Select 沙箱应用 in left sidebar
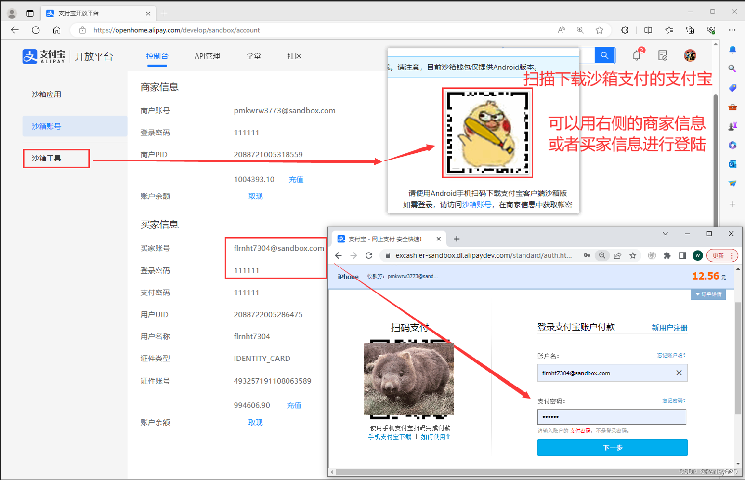The width and height of the screenshot is (745, 480). tap(46, 94)
